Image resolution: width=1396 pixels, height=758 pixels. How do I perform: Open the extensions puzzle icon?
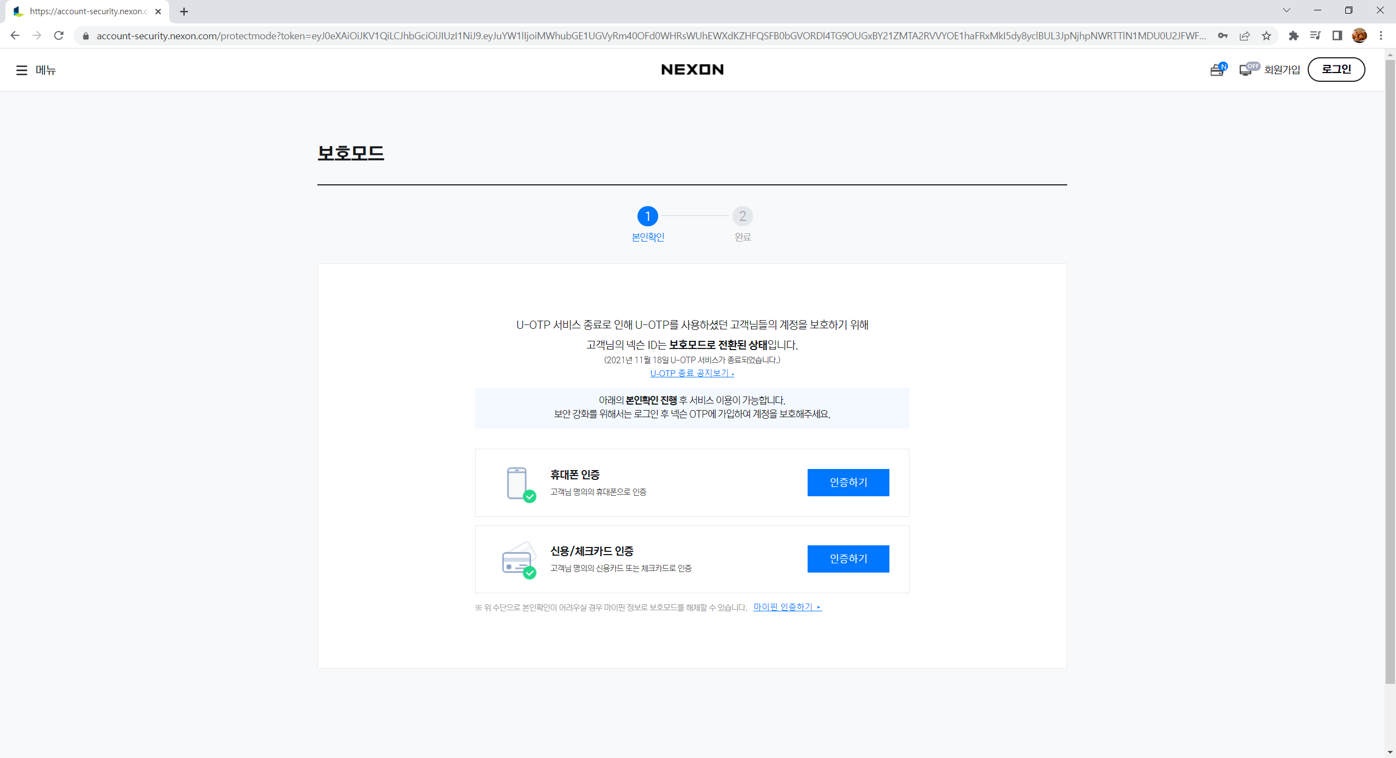pos(1293,36)
